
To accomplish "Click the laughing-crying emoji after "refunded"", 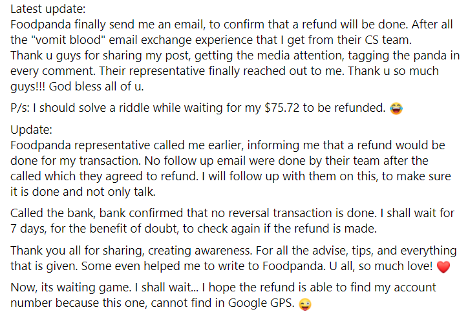I will [396, 109].
